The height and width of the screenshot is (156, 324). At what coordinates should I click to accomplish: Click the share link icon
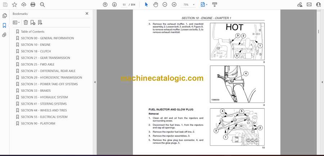300,5
